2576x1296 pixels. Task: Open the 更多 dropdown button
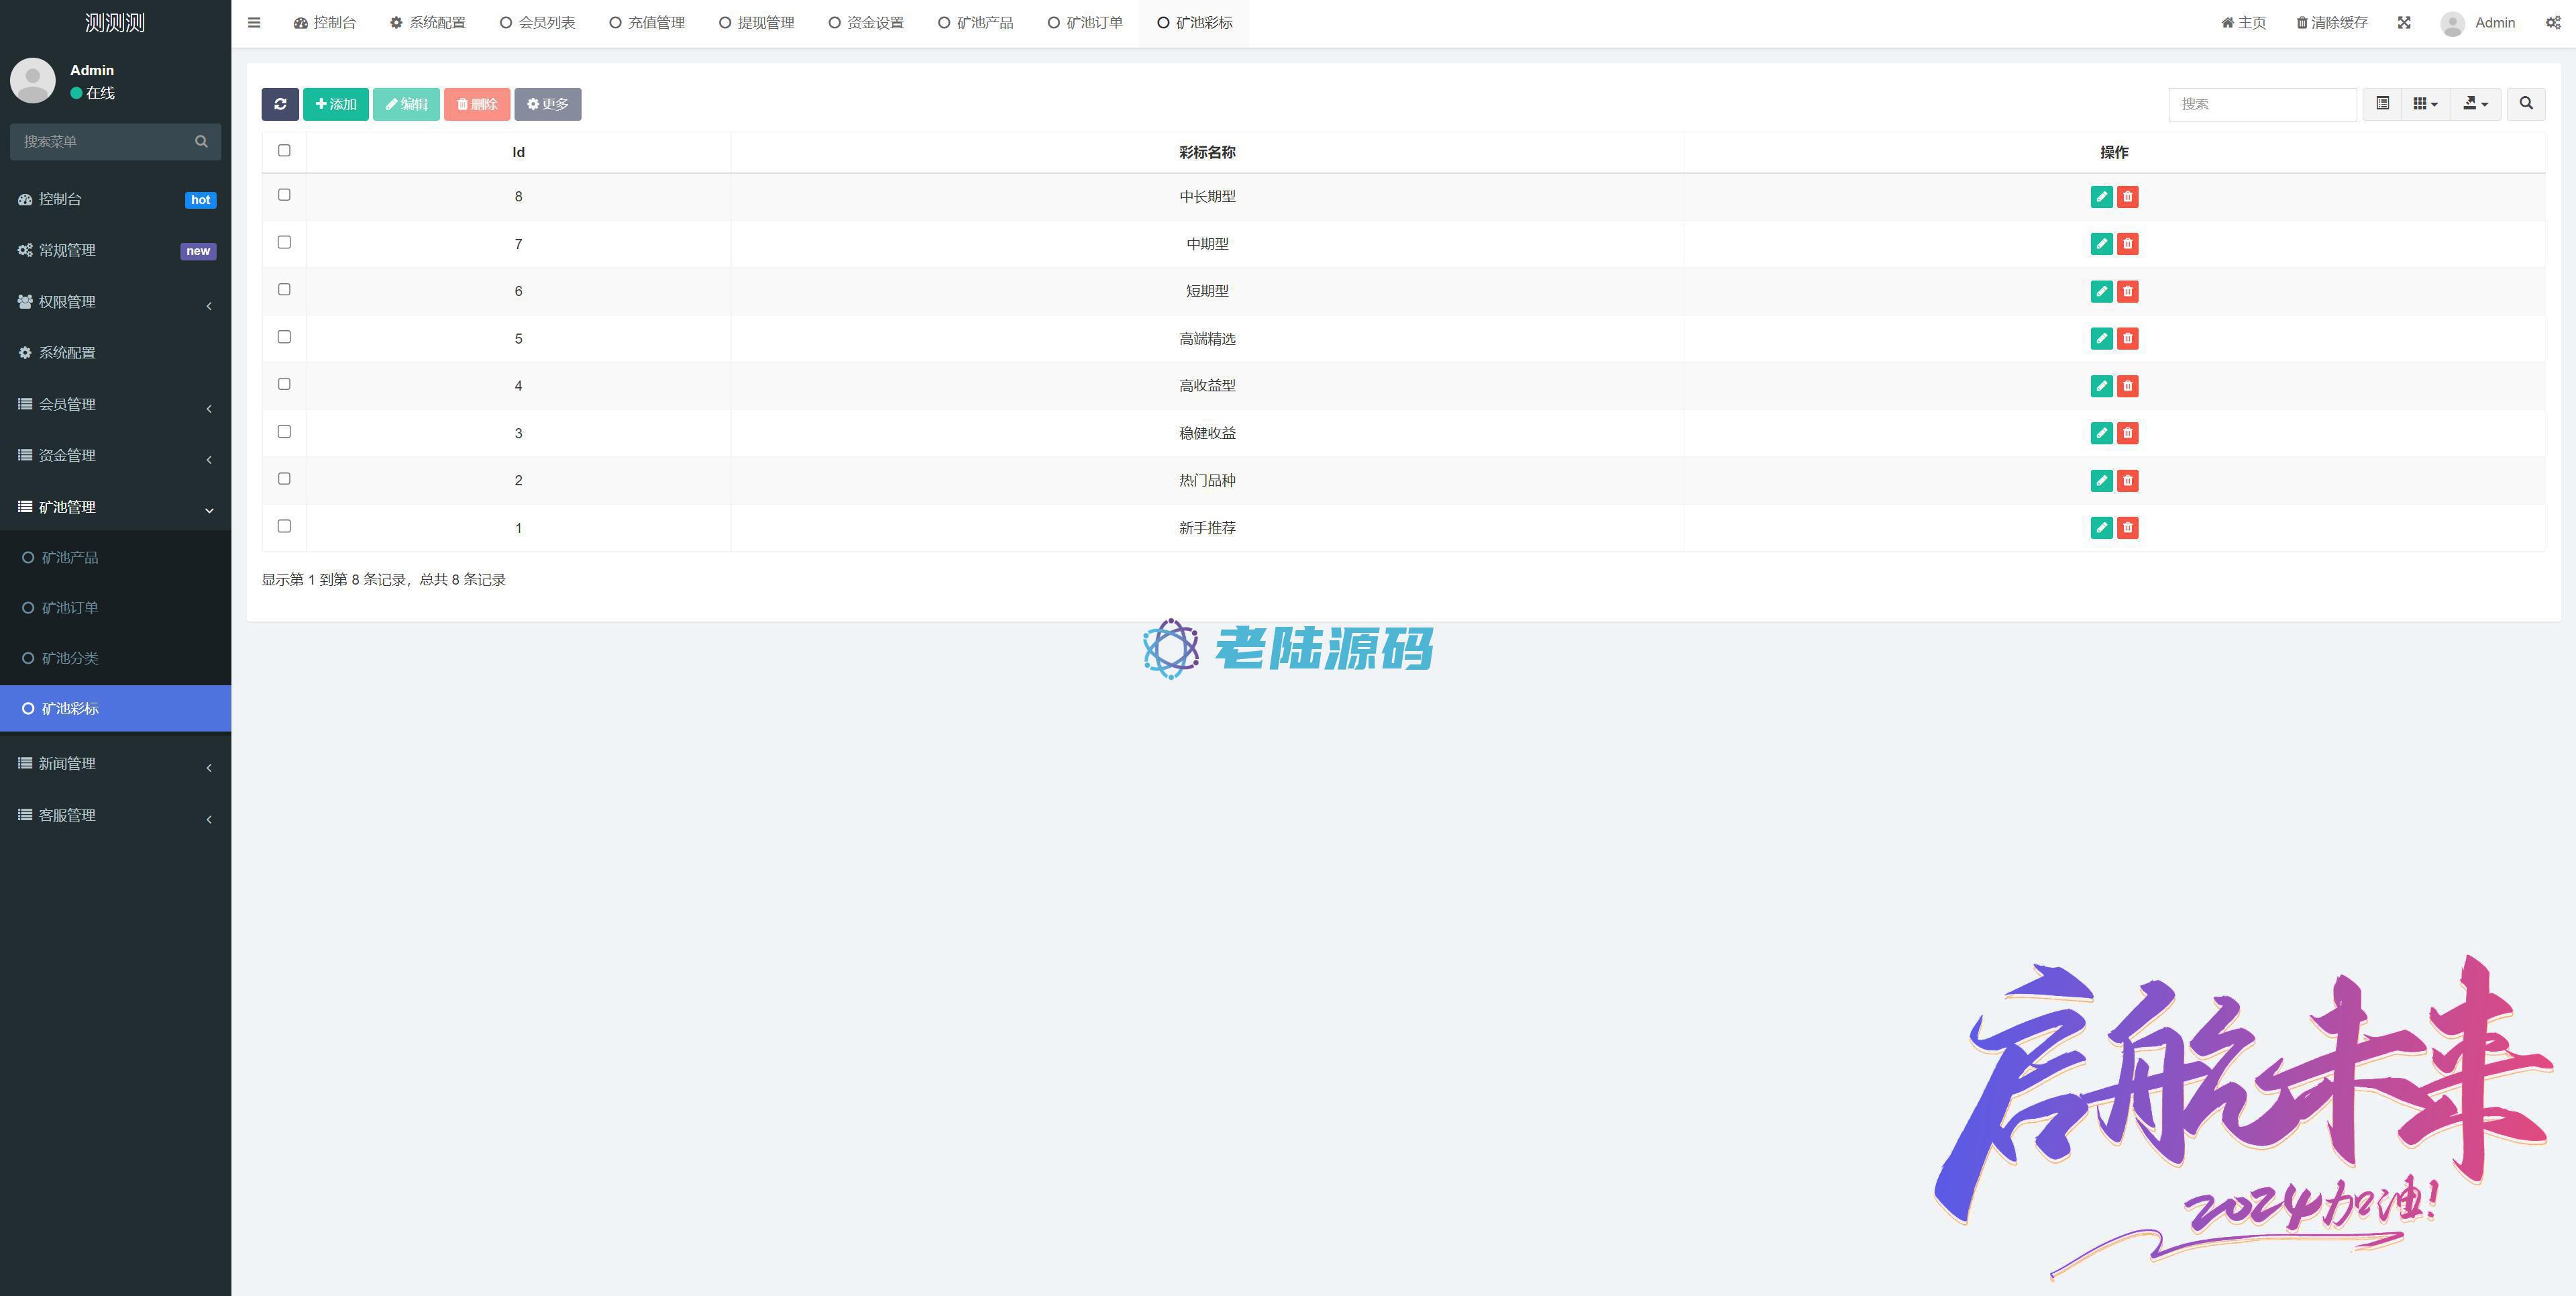point(548,104)
